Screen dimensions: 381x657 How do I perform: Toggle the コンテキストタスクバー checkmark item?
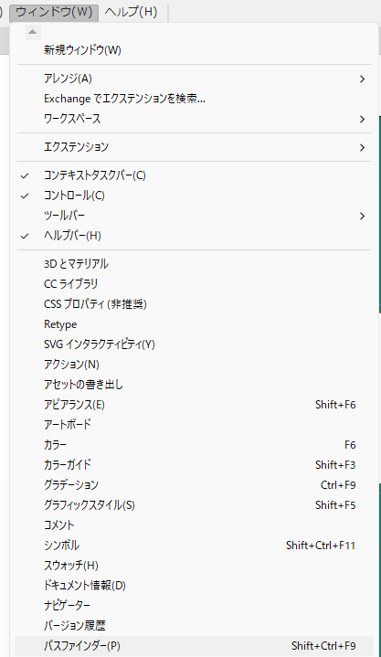[x=194, y=175]
